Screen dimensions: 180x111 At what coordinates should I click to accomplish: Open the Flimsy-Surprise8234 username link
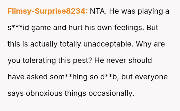click(47, 11)
